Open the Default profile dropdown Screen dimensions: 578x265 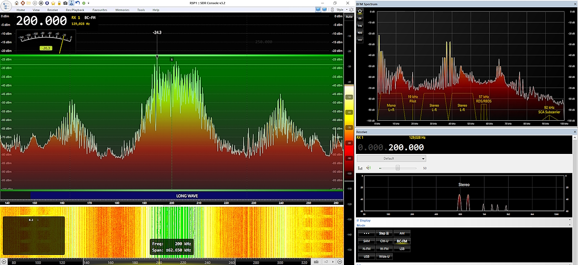click(391, 158)
